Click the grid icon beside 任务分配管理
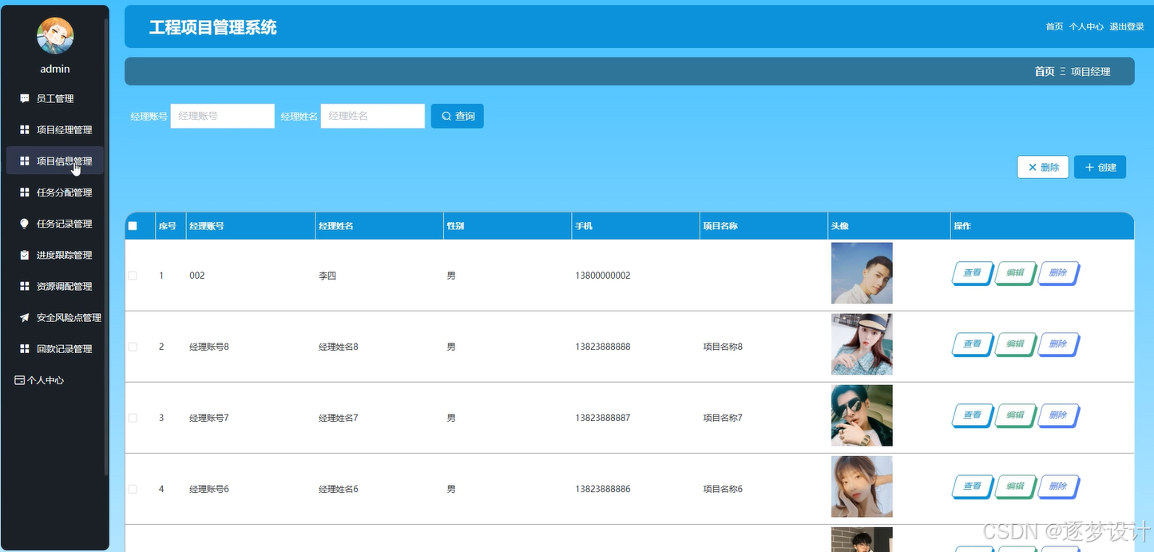The height and width of the screenshot is (552, 1154). tap(24, 192)
